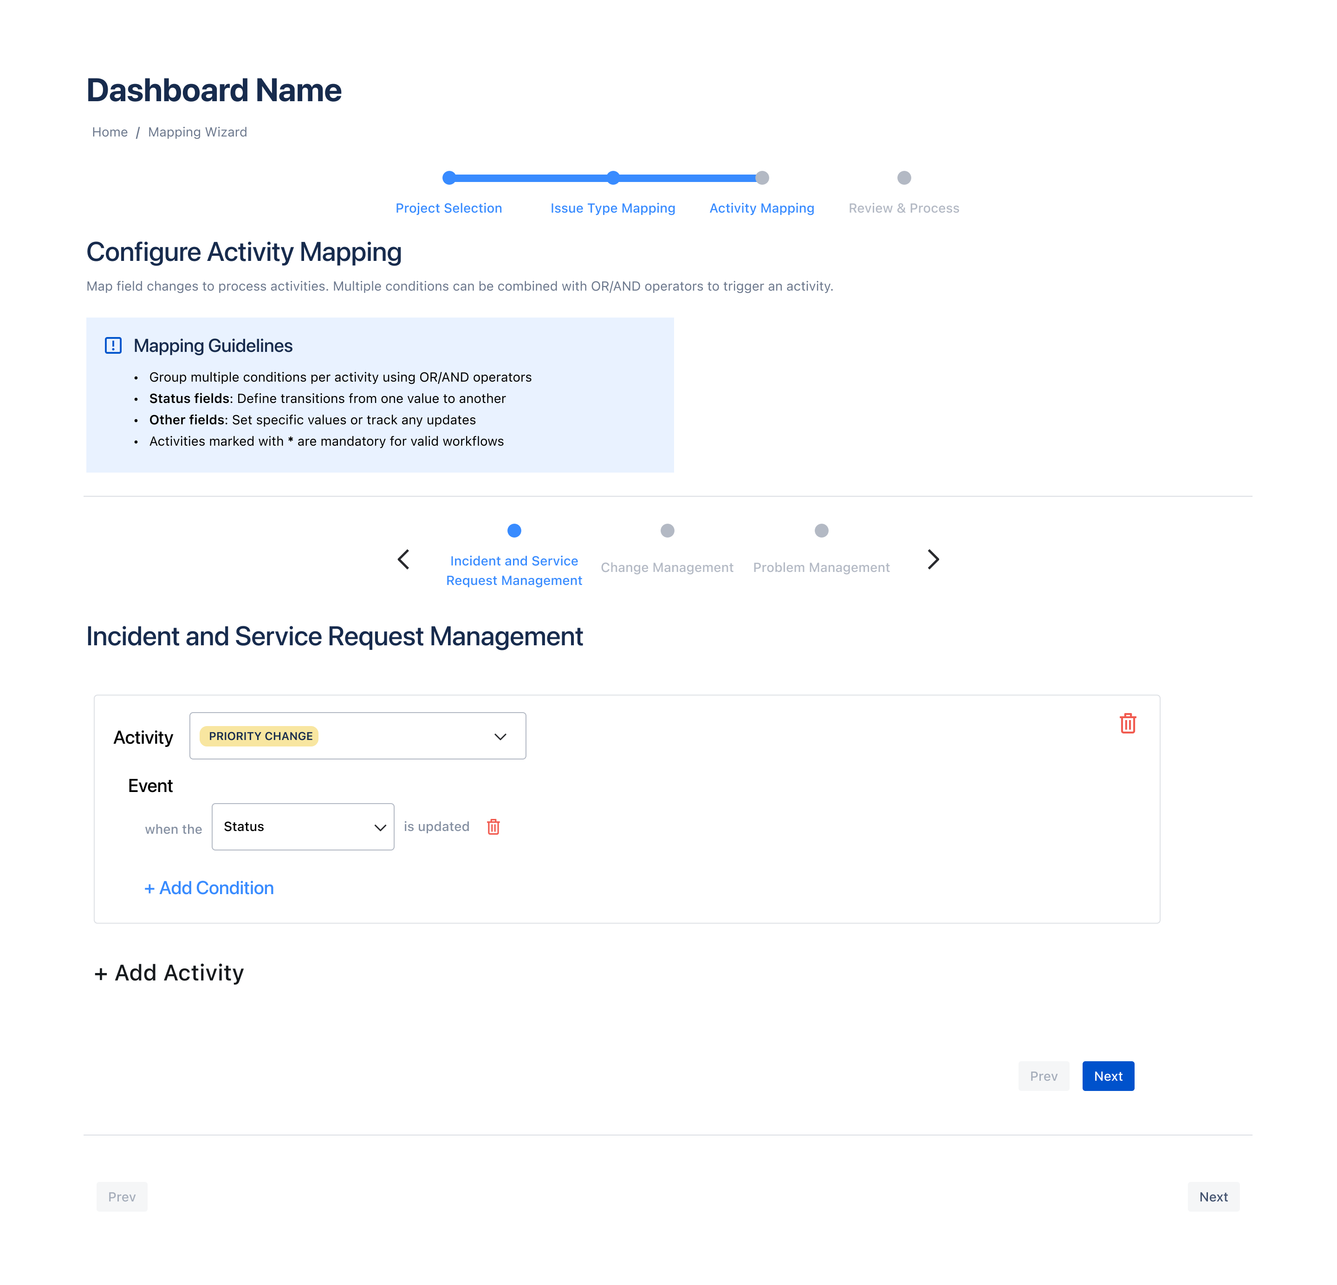Click the Home breadcrumb link
This screenshot has width=1337, height=1285.
coord(110,132)
